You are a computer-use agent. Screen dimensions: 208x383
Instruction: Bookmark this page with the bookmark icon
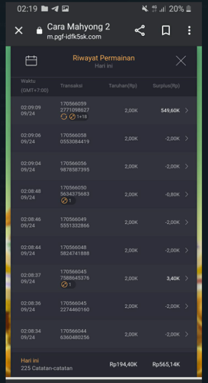(166, 31)
